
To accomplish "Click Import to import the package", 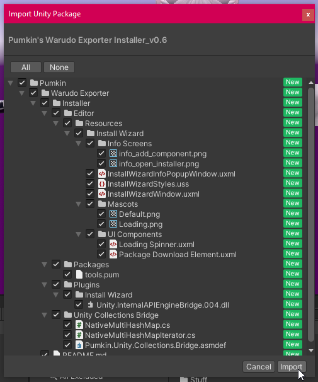I will click(292, 366).
